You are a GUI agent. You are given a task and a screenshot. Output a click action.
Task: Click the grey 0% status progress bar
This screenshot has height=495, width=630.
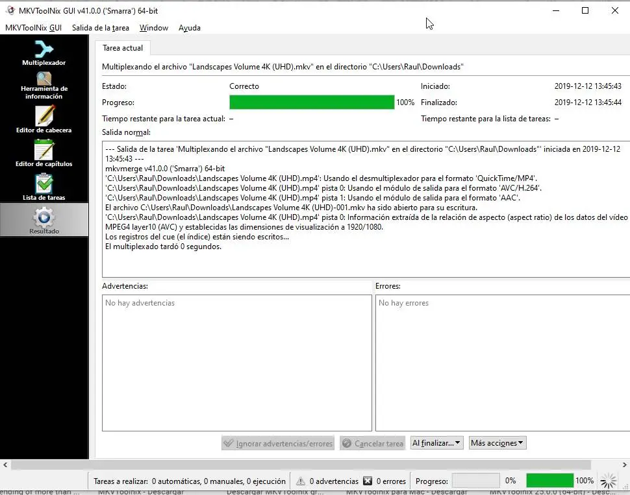[475, 481]
